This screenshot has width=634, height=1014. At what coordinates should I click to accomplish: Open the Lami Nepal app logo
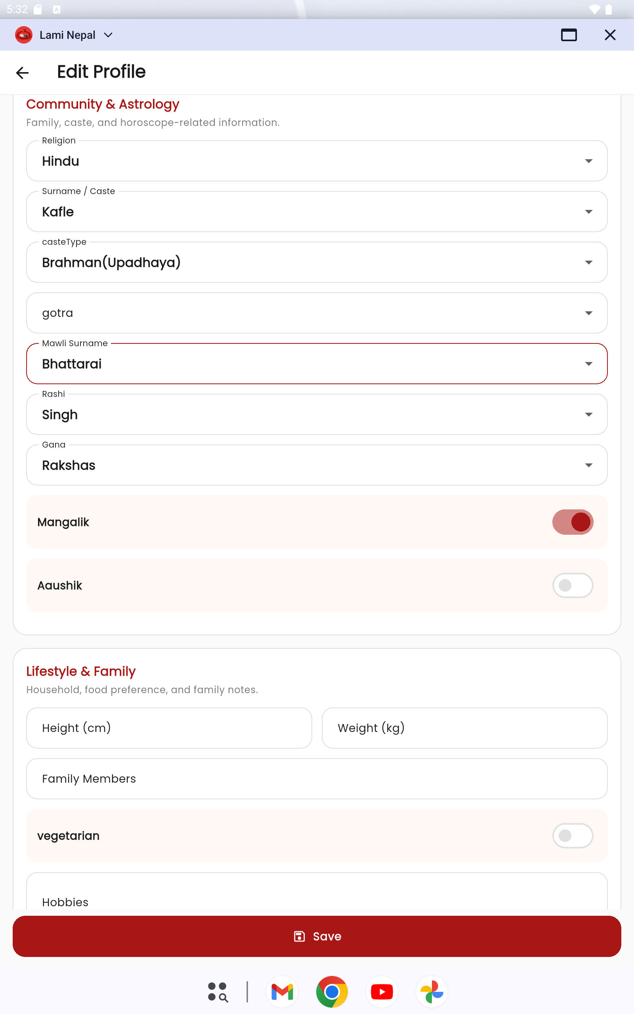coord(24,35)
